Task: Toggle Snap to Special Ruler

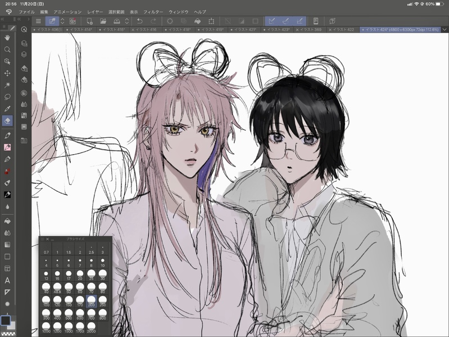Action: point(286,21)
